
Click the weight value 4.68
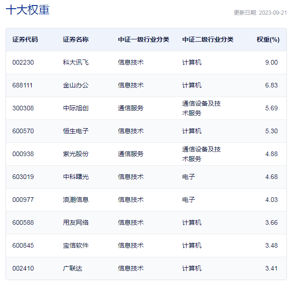tap(271, 177)
